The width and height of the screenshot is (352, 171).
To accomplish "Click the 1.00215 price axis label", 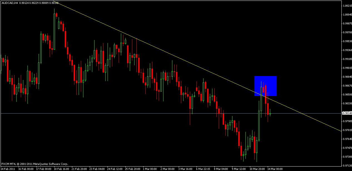I will [346, 6].
